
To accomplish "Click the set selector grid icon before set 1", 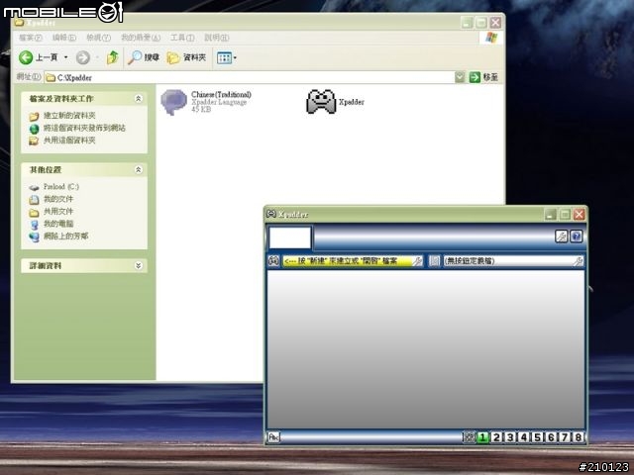I will (x=469, y=437).
